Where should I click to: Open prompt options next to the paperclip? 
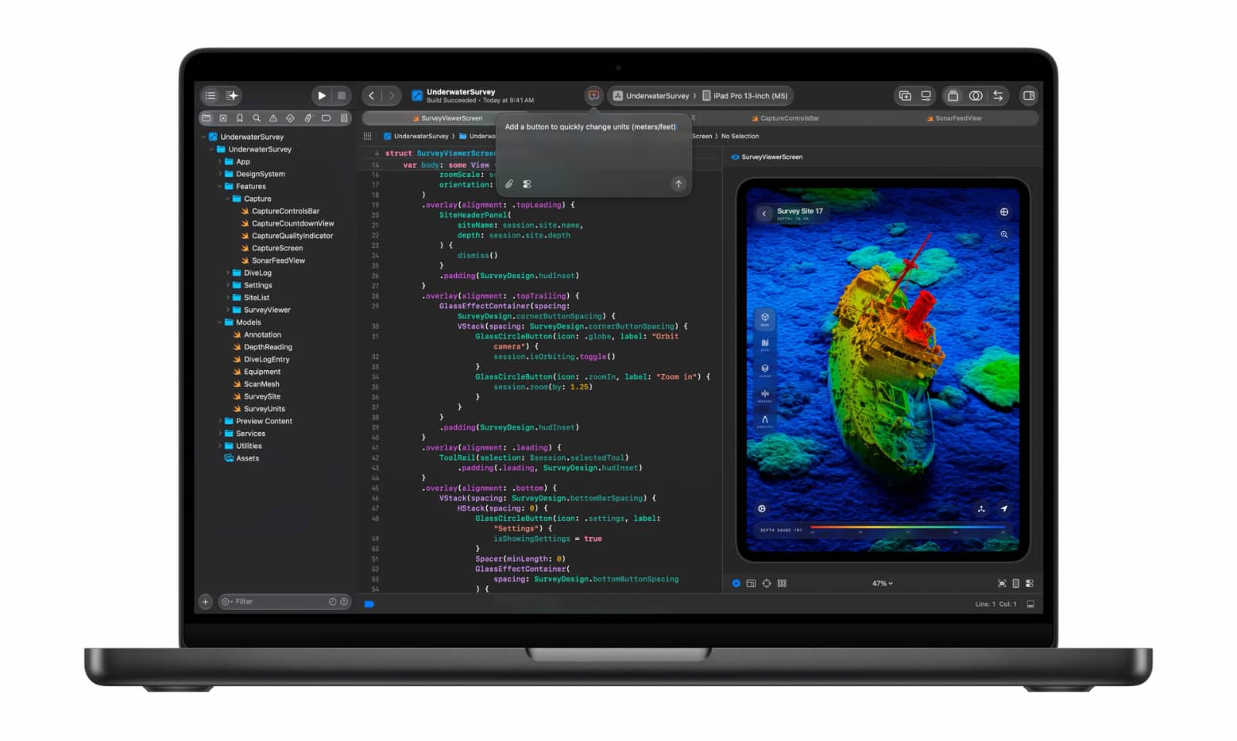click(x=527, y=184)
